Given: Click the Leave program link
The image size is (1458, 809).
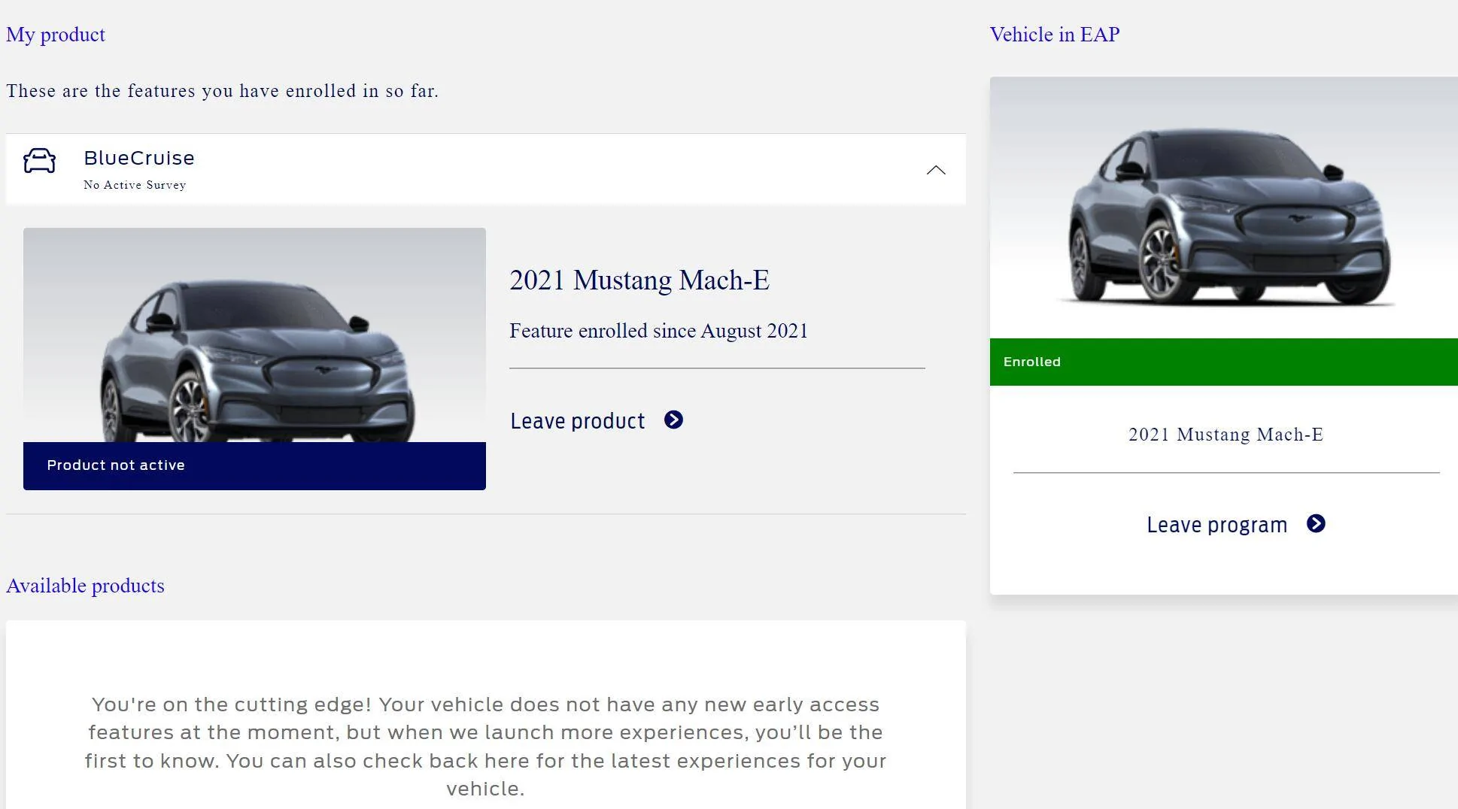Looking at the screenshot, I should tap(1217, 524).
